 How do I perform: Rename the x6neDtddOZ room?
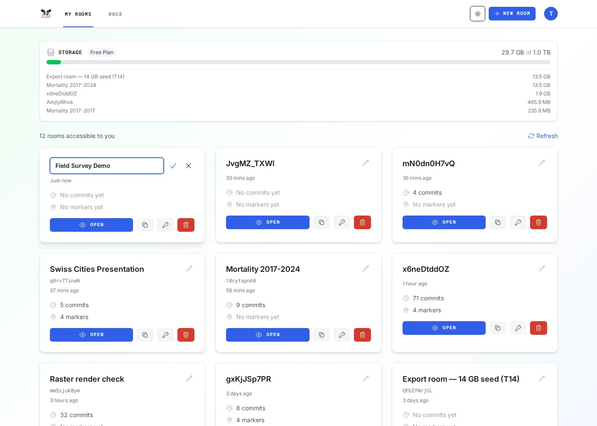(x=542, y=269)
